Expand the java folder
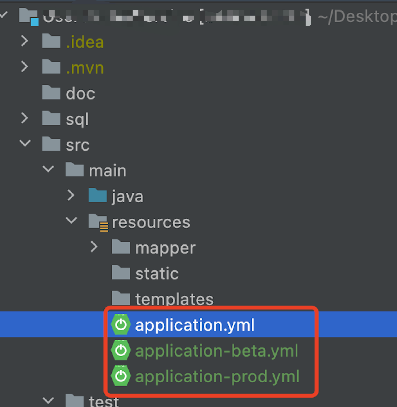 coord(71,195)
